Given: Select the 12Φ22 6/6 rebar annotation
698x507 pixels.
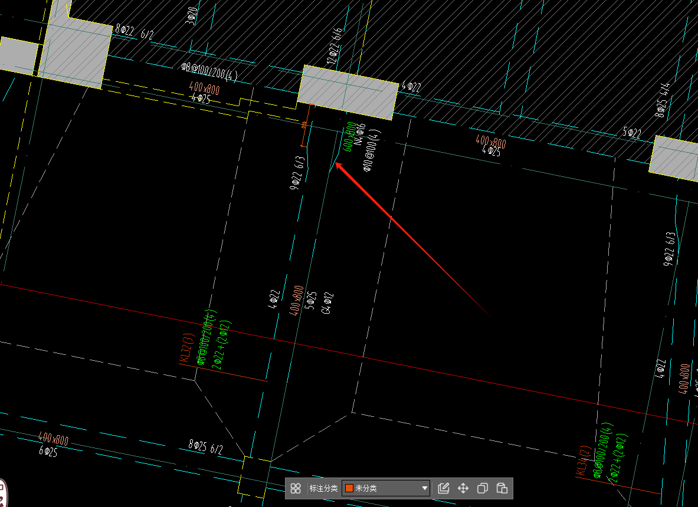Looking at the screenshot, I should tap(334, 45).
